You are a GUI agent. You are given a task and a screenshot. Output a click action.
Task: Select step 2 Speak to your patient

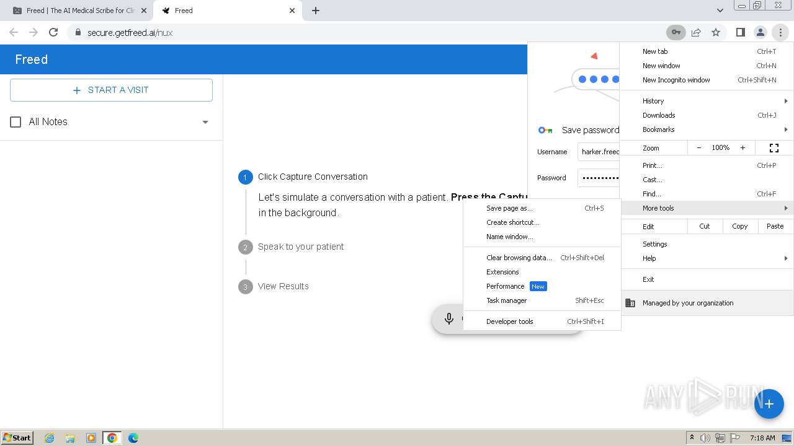pyautogui.click(x=291, y=247)
